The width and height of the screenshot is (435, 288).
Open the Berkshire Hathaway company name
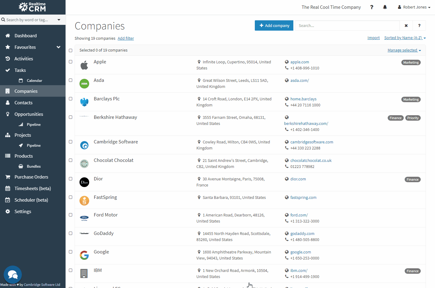click(x=115, y=117)
